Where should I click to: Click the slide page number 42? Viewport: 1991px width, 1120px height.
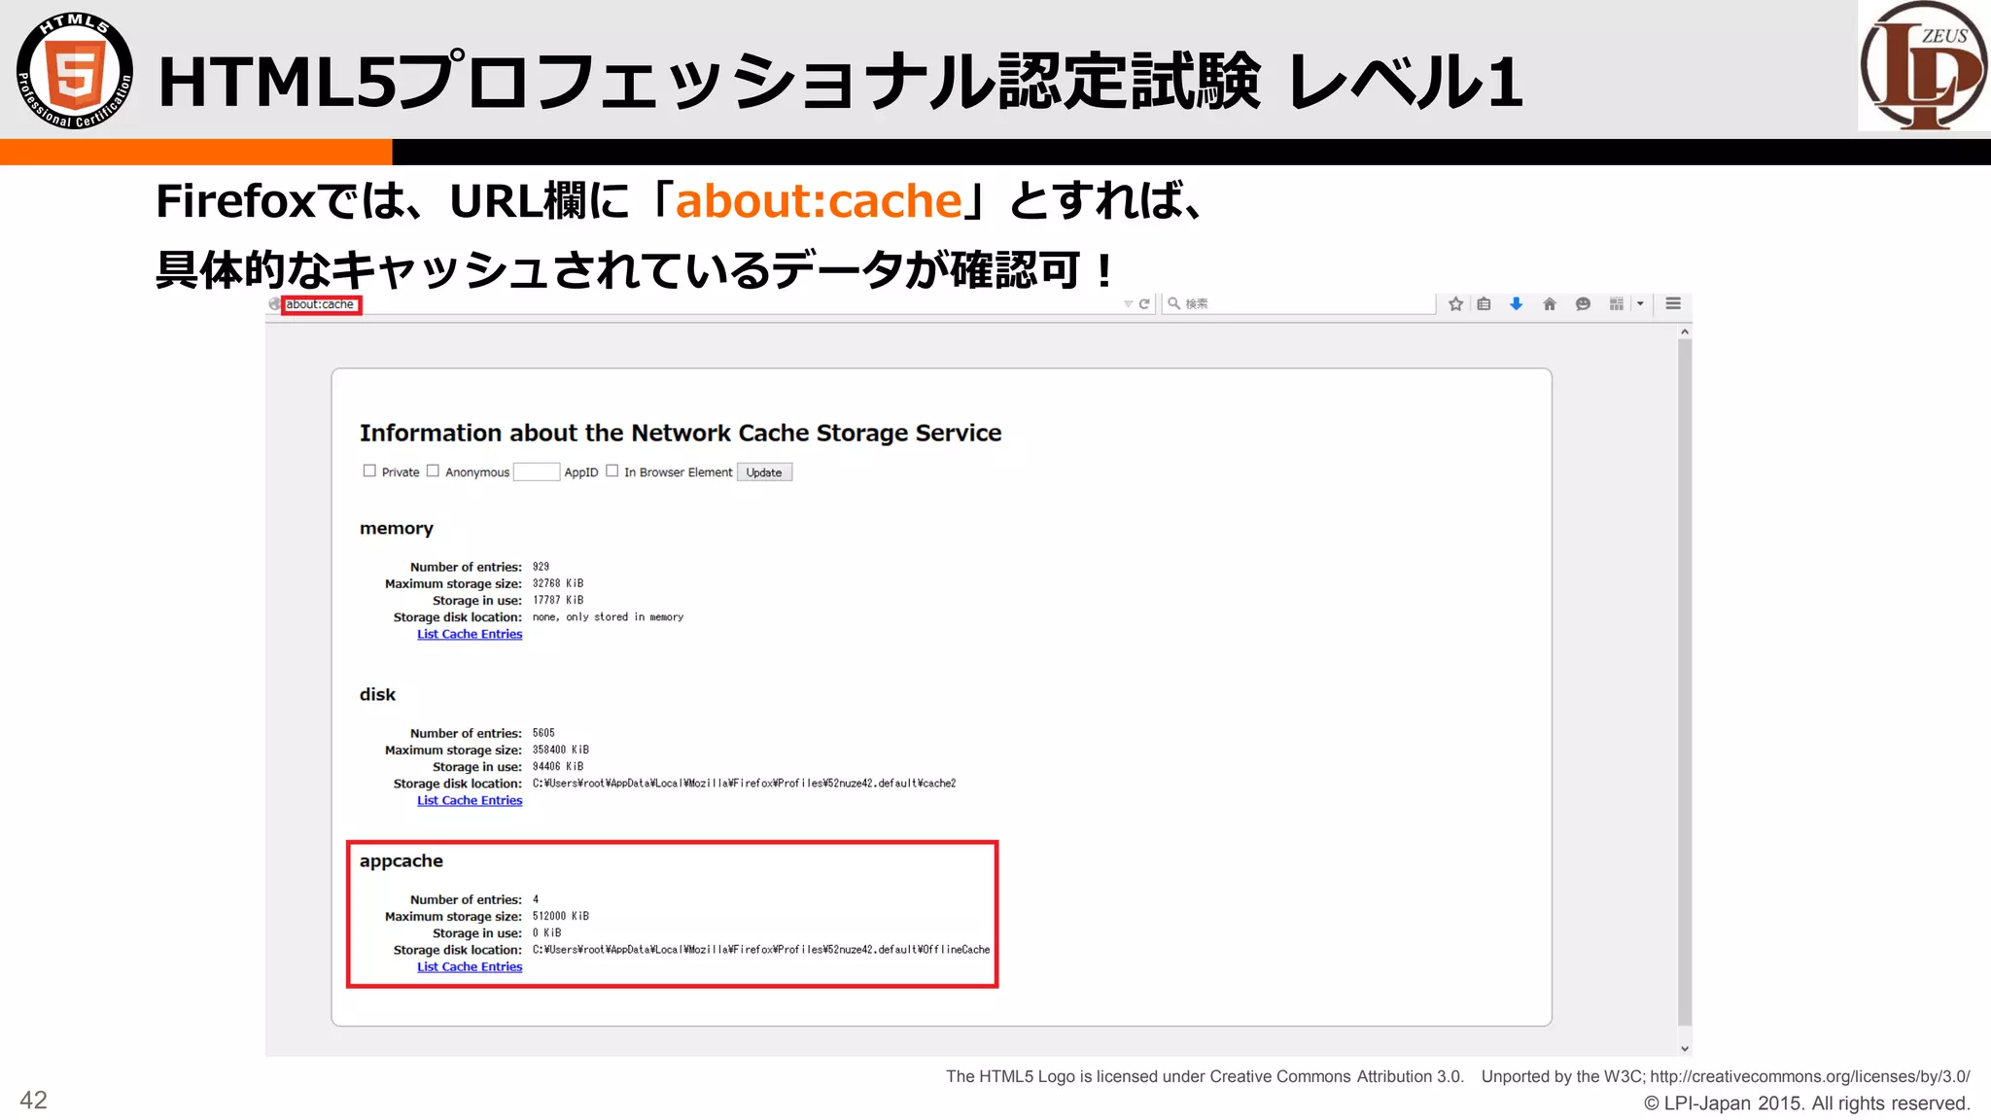tap(33, 1100)
